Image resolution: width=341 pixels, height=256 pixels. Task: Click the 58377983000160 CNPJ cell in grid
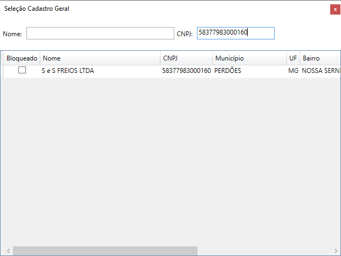(186, 71)
